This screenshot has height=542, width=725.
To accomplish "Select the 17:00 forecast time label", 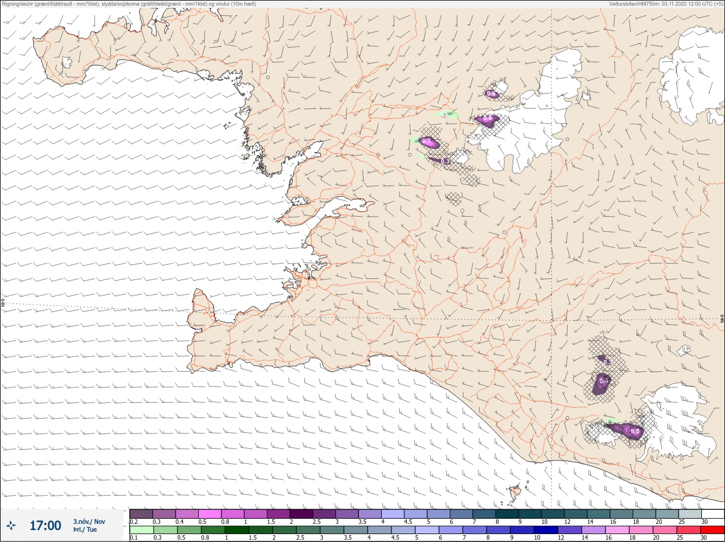I will [x=45, y=526].
